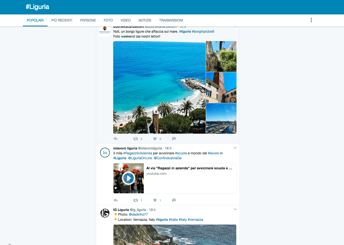Retweet the iolavoro liguria tweet

136,200
